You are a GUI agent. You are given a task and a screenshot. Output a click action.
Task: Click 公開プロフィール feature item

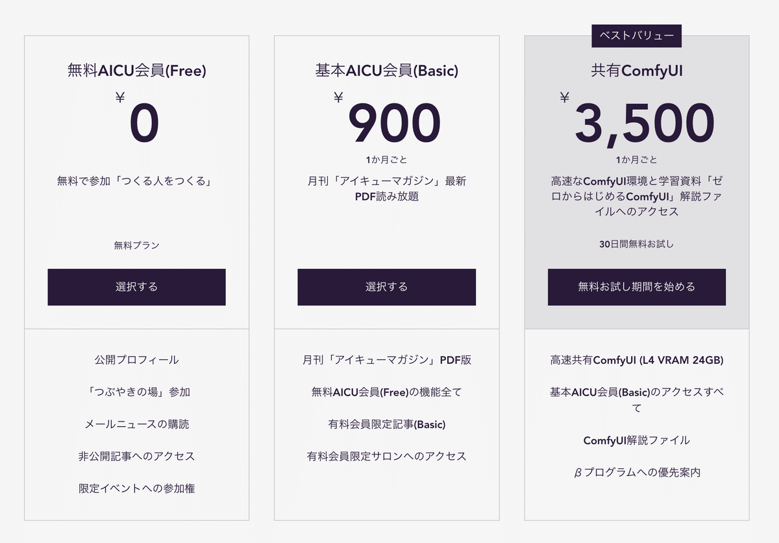click(x=136, y=359)
